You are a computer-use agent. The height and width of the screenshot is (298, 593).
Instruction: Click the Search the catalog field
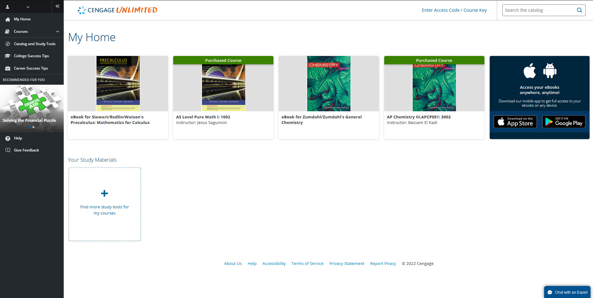pyautogui.click(x=539, y=10)
